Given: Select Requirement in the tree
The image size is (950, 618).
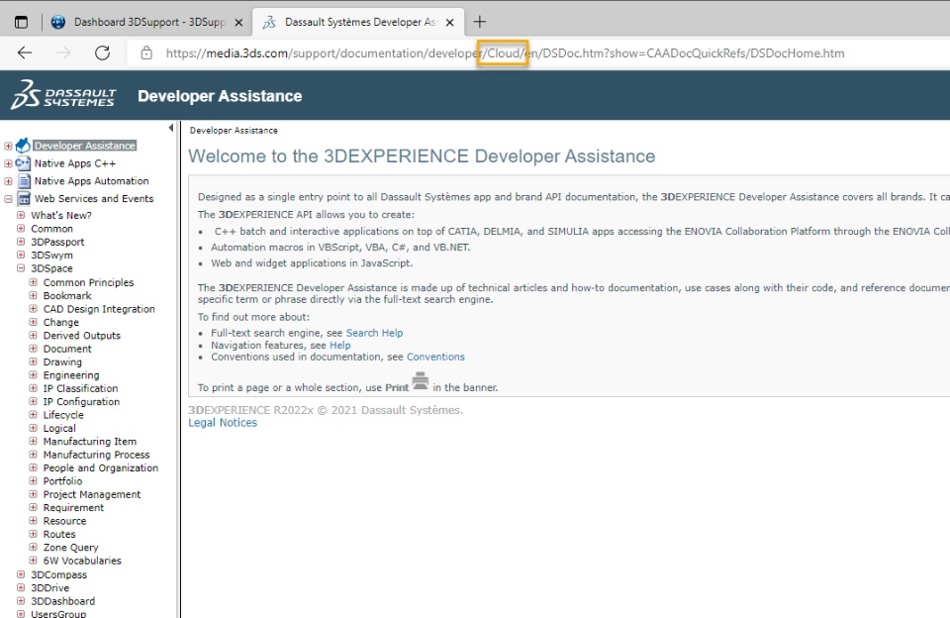Looking at the screenshot, I should pos(73,508).
